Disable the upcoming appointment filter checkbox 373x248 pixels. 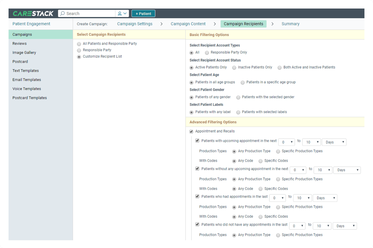197,141
